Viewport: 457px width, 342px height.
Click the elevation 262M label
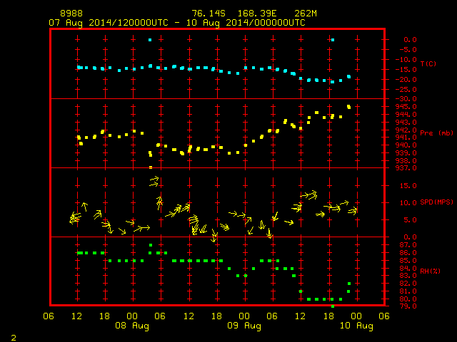(306, 14)
